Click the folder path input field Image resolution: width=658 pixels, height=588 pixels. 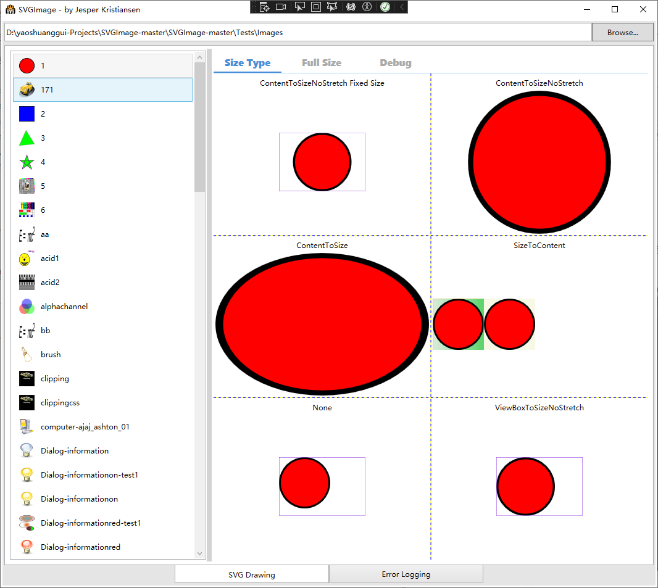[x=296, y=33]
